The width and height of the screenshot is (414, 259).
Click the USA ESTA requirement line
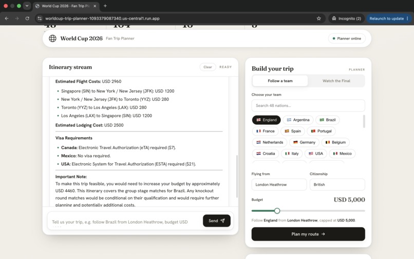[x=128, y=164]
